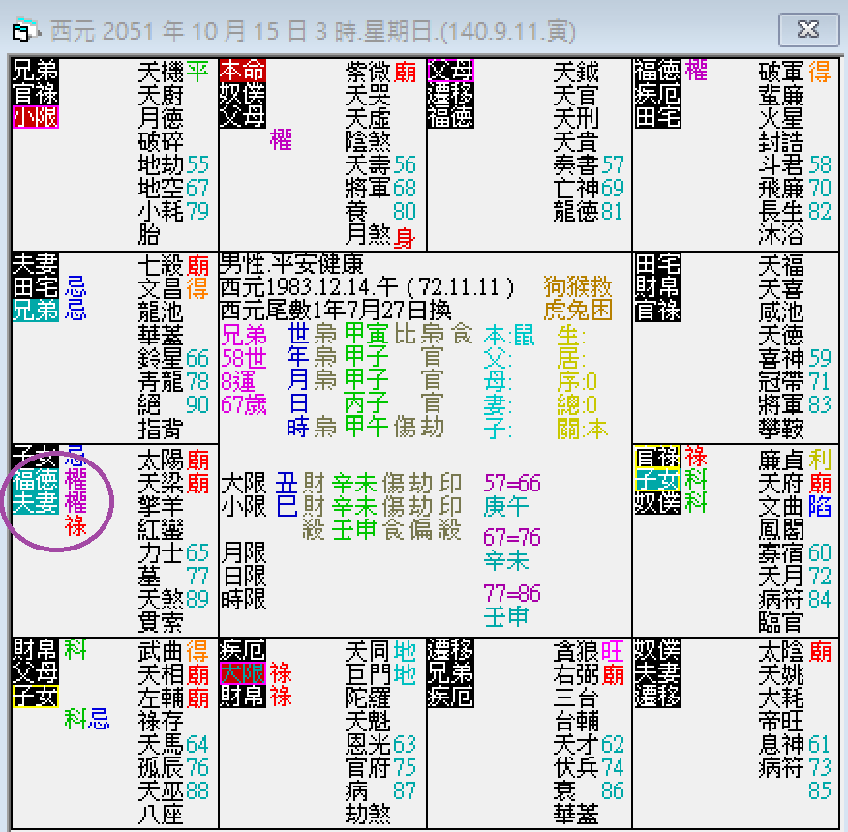This screenshot has width=848, height=832.
Task: Click the decade range 67=76
Action: tap(512, 537)
